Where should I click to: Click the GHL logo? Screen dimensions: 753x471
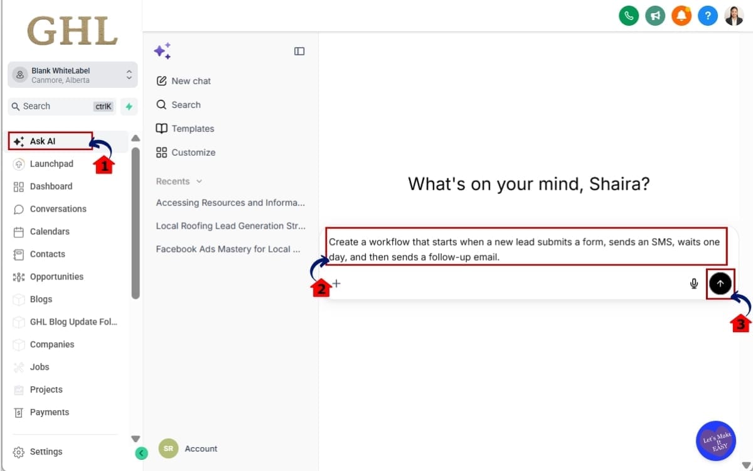click(x=72, y=31)
